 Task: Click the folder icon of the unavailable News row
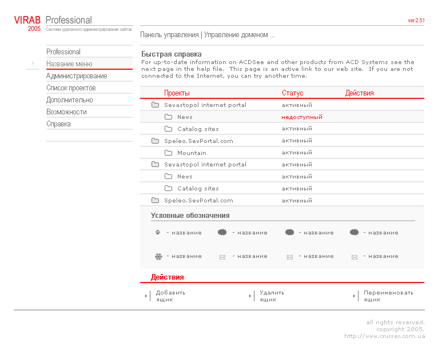point(168,117)
